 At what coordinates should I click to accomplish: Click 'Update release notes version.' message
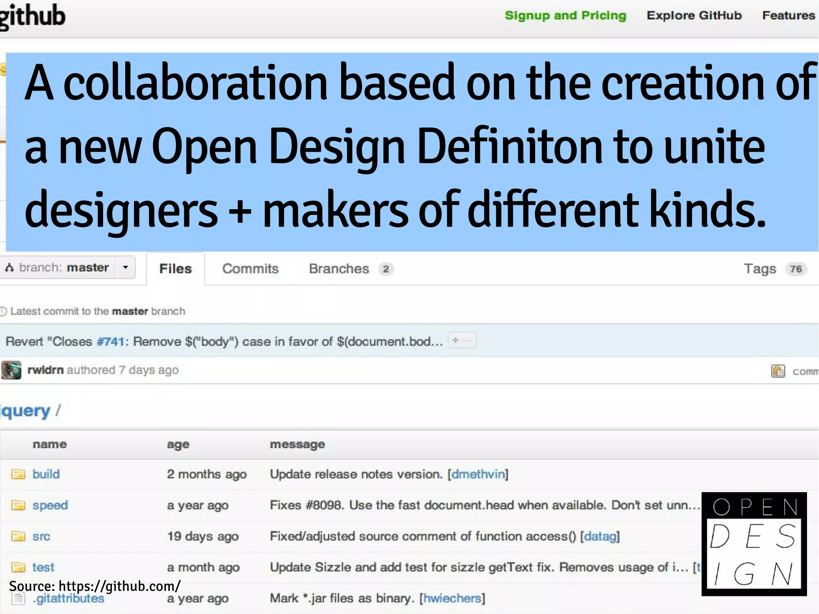click(356, 474)
